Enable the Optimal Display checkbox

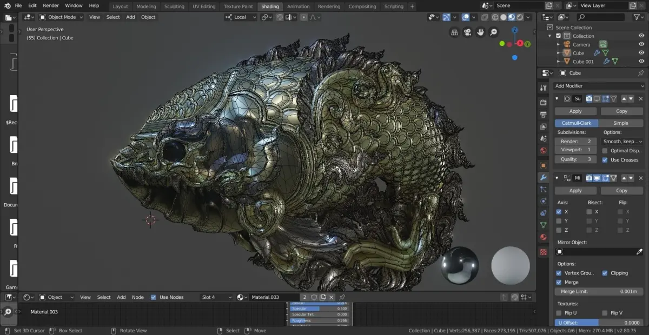605,151
